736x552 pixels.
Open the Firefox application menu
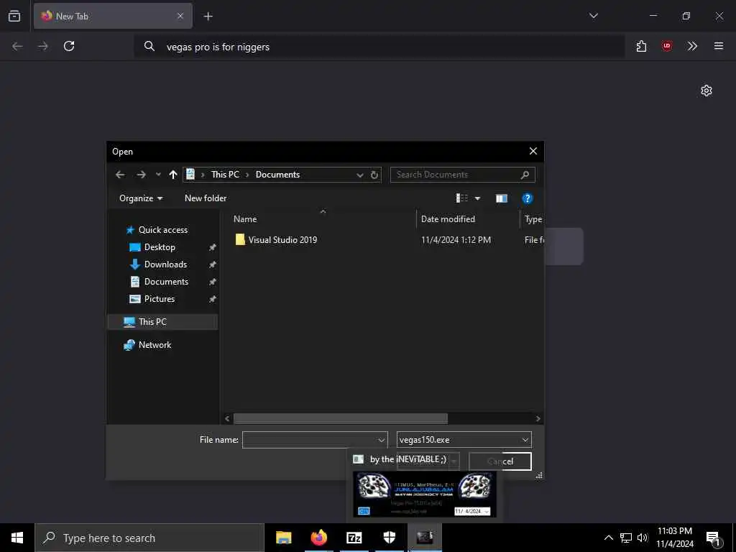719,46
